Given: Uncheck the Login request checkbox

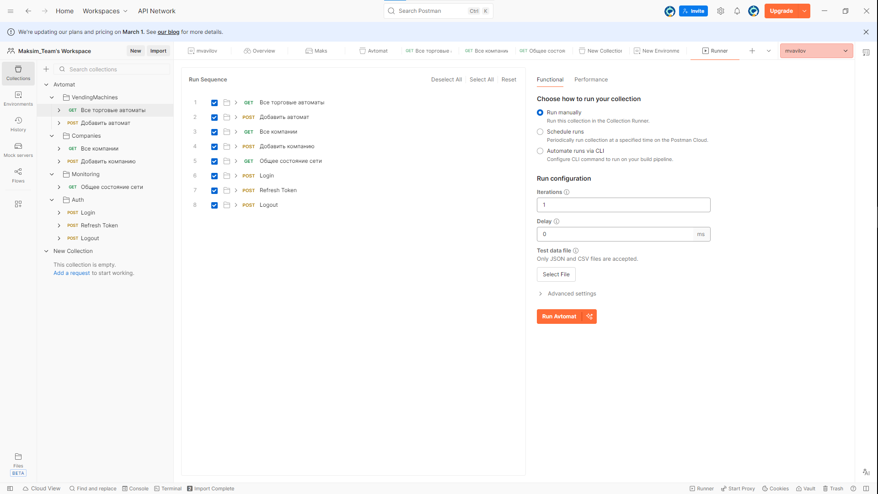Looking at the screenshot, I should [214, 176].
